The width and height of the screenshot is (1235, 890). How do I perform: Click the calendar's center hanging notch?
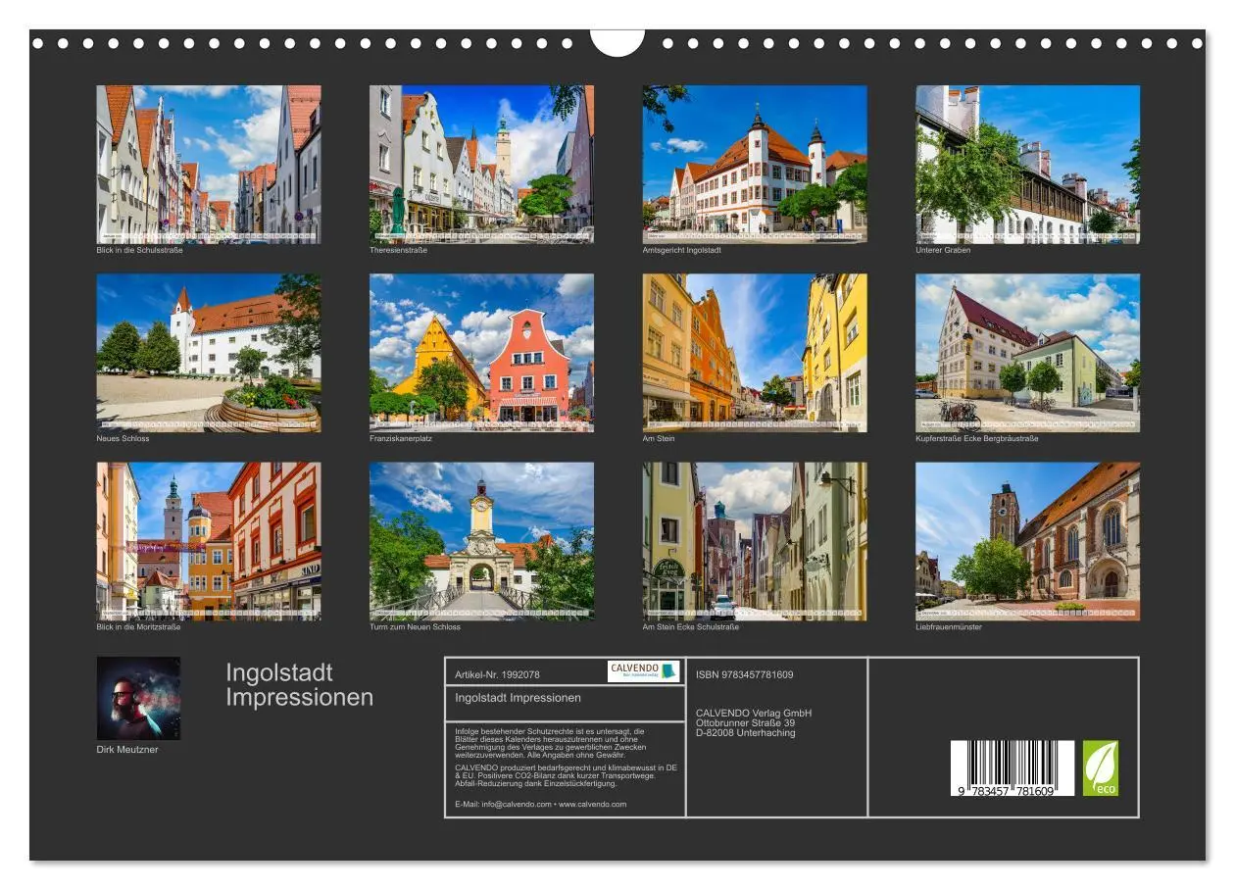pos(617,41)
